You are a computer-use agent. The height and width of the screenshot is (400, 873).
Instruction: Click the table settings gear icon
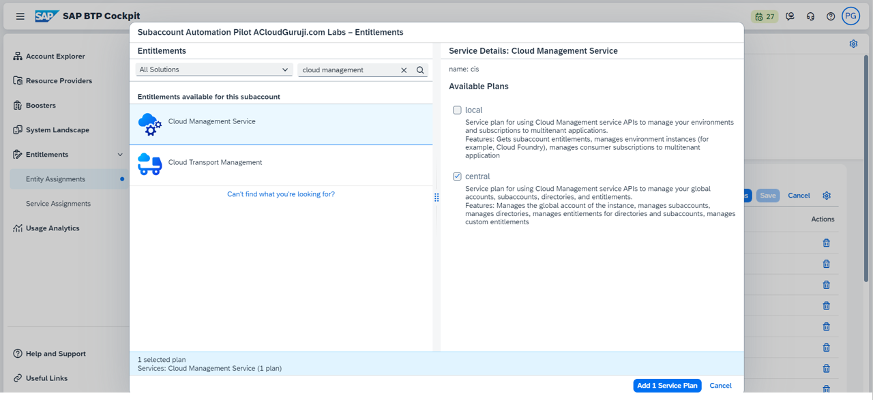pyautogui.click(x=827, y=196)
